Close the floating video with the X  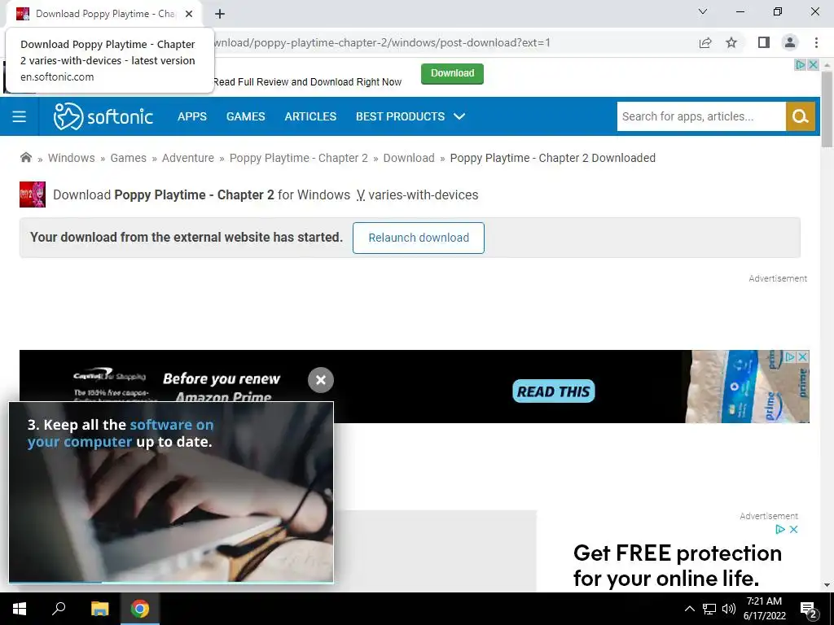click(321, 380)
